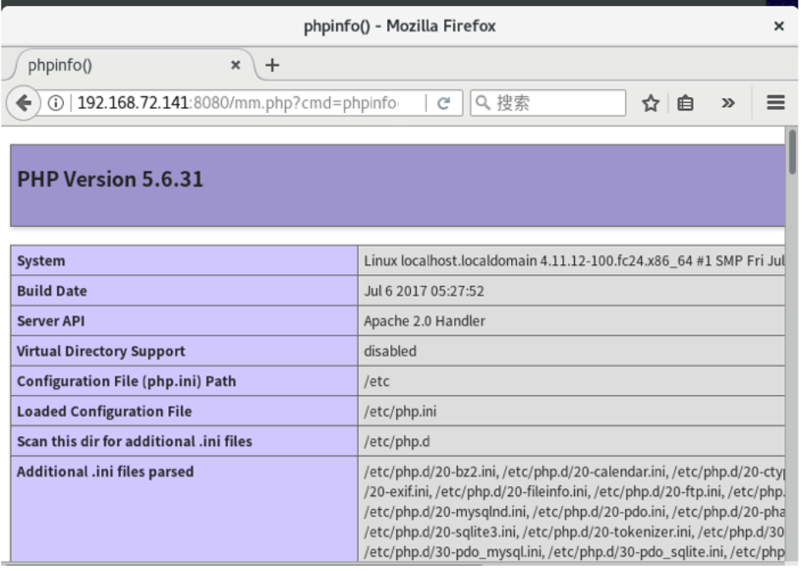Close the phpinfo() tab
Viewport: 802px width, 571px height.
tap(236, 65)
